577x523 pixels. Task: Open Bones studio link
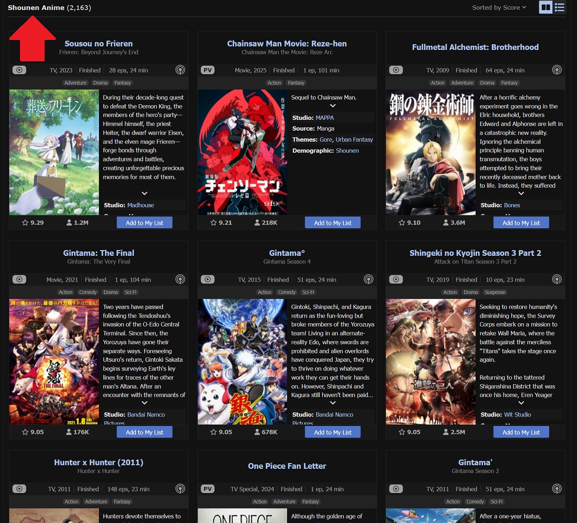coord(512,205)
